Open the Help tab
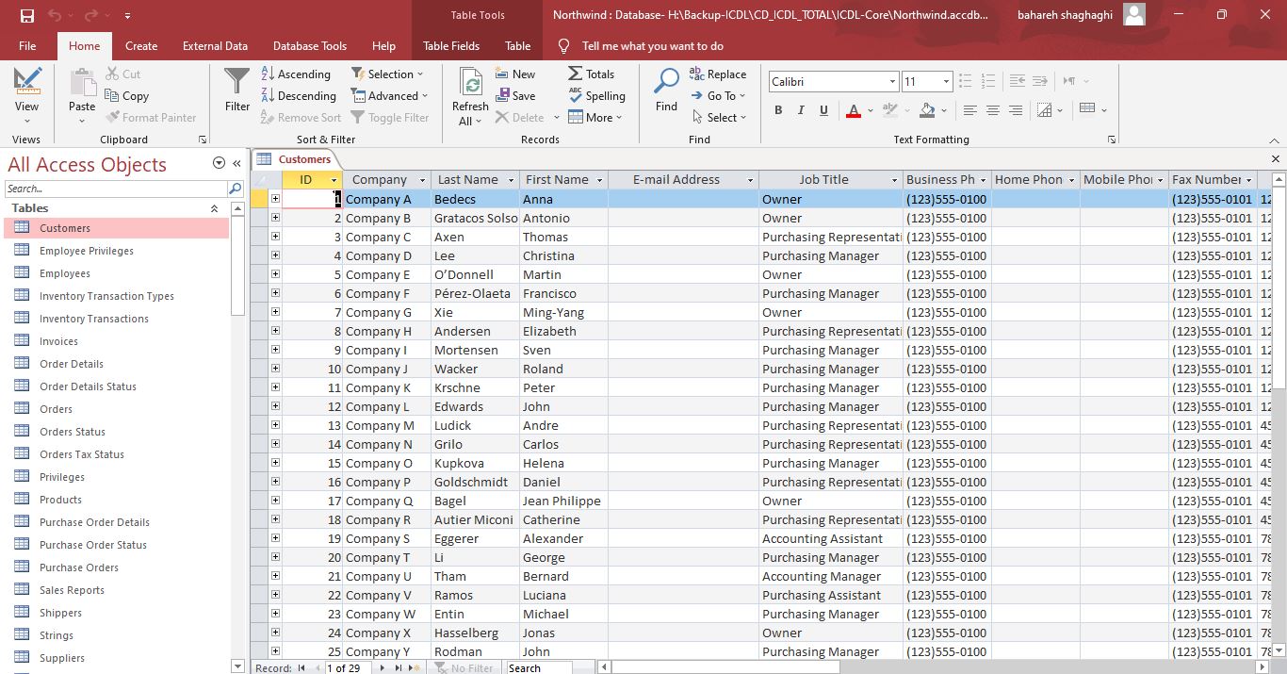The width and height of the screenshot is (1287, 674). coord(383,45)
